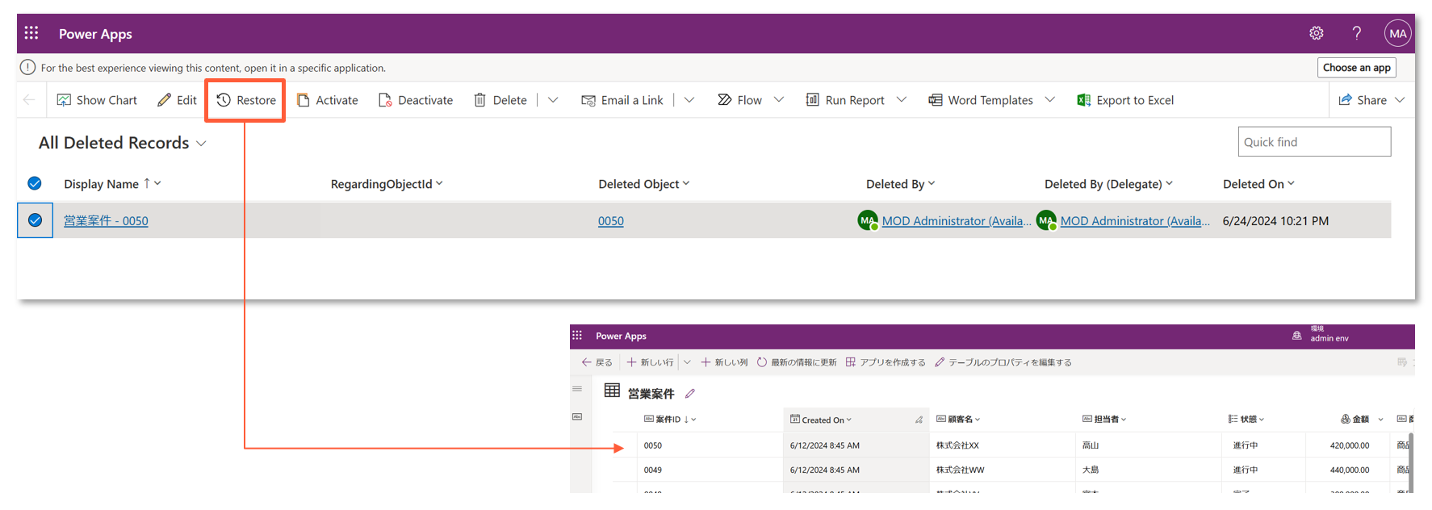Expand the 新しい行 chevron in lower window
The height and width of the screenshot is (510, 1432).
[x=687, y=362]
